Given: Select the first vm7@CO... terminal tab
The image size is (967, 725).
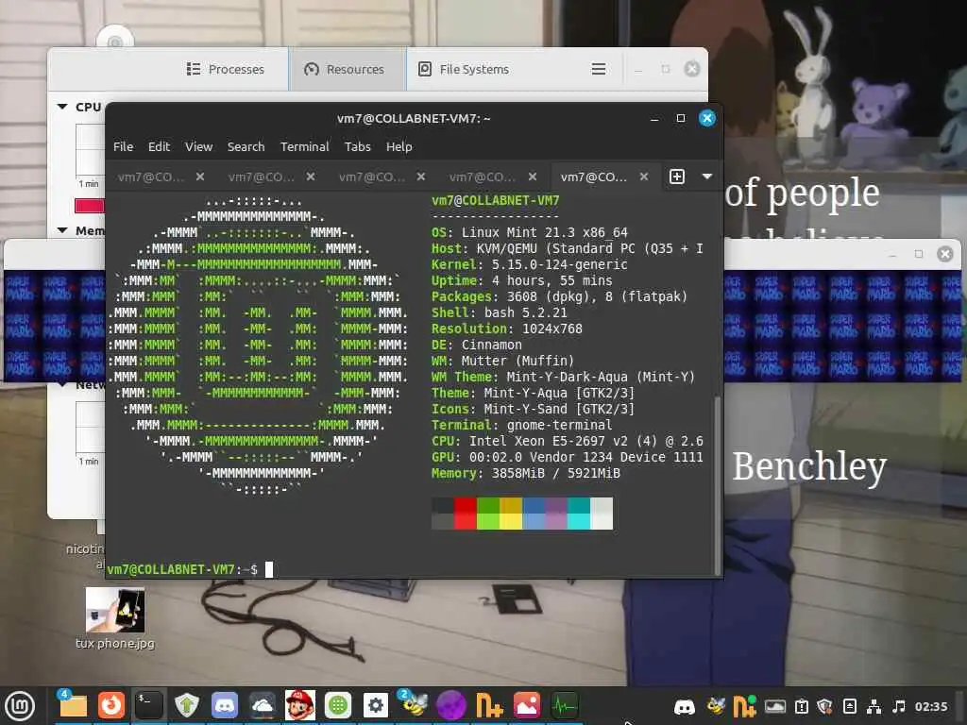Looking at the screenshot, I should (x=150, y=177).
